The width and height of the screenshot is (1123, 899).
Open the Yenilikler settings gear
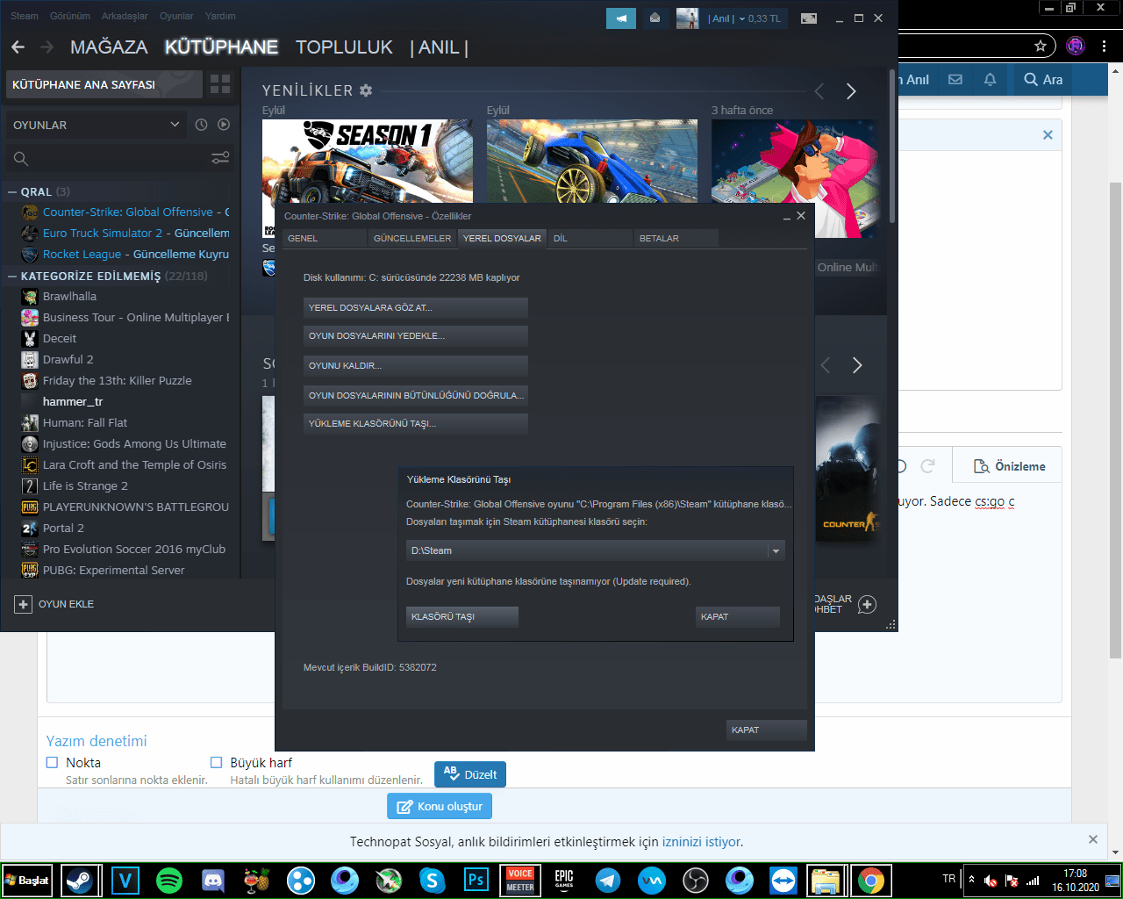[366, 90]
